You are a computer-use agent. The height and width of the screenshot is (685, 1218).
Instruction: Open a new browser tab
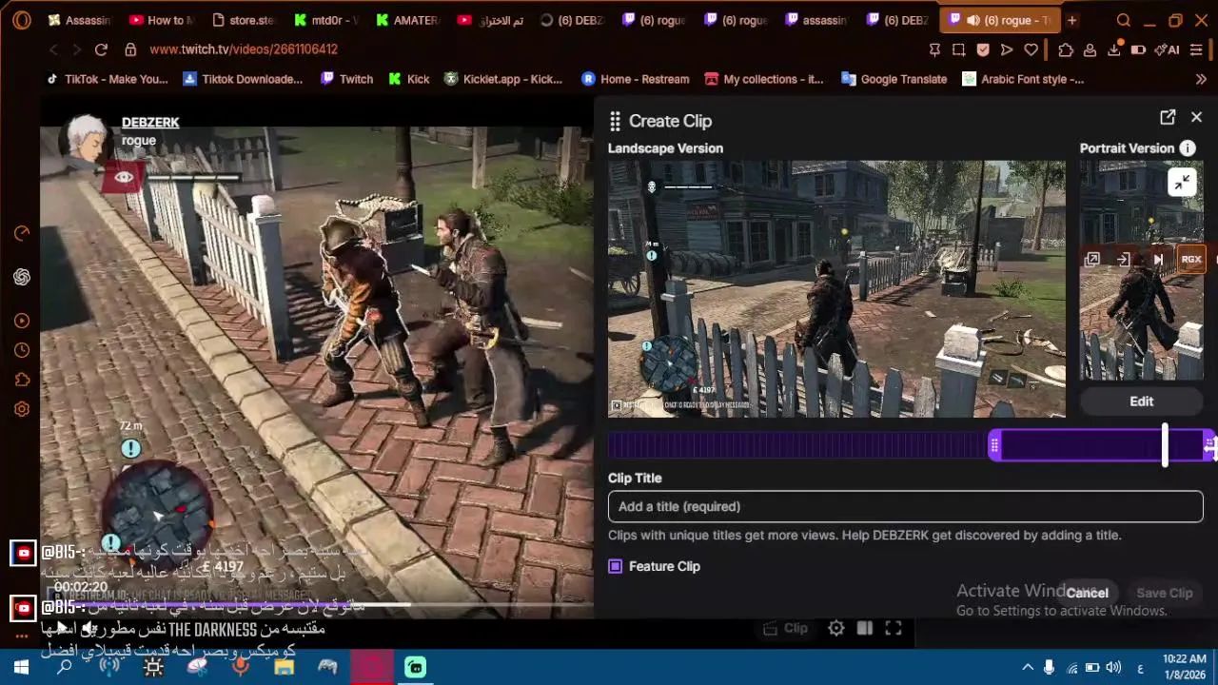1071,20
